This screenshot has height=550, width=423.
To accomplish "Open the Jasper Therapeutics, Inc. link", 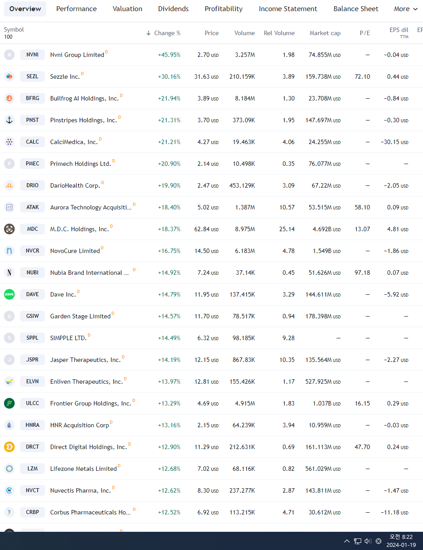I will point(85,360).
